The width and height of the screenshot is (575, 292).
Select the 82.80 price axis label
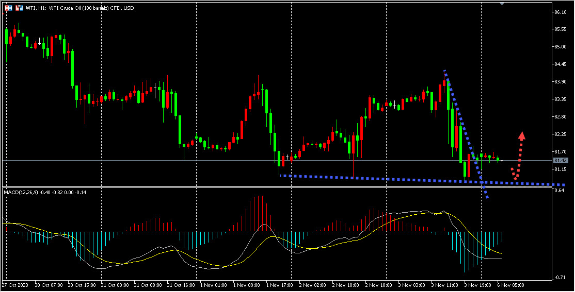click(561, 117)
